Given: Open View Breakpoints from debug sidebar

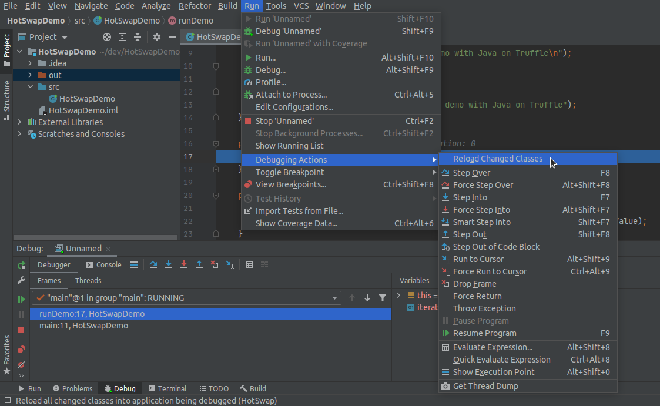Looking at the screenshot, I should tap(21, 350).
